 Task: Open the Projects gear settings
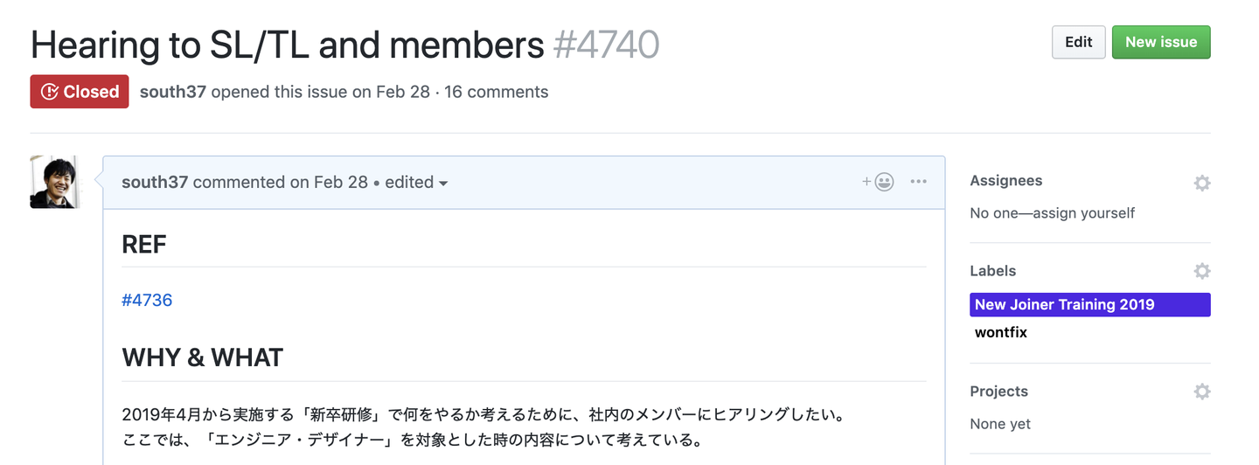1201,392
